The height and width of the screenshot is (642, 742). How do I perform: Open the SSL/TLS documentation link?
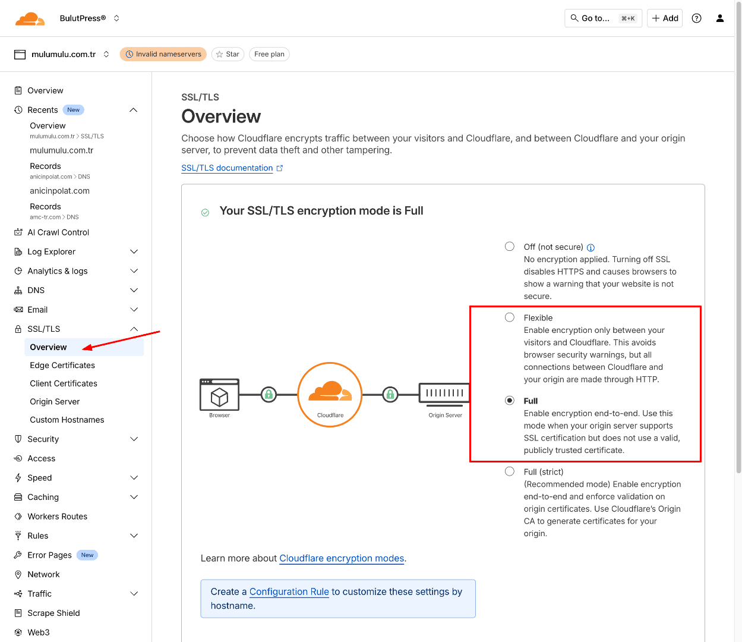pyautogui.click(x=227, y=168)
